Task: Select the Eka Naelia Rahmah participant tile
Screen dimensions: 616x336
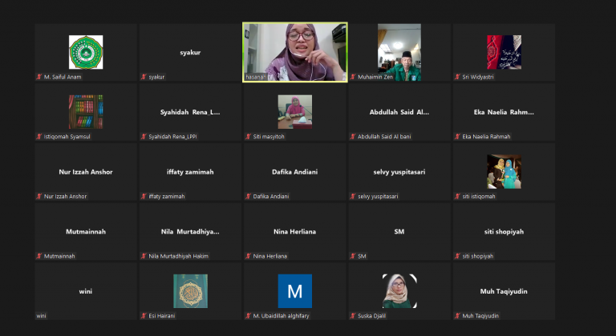Action: (504, 112)
